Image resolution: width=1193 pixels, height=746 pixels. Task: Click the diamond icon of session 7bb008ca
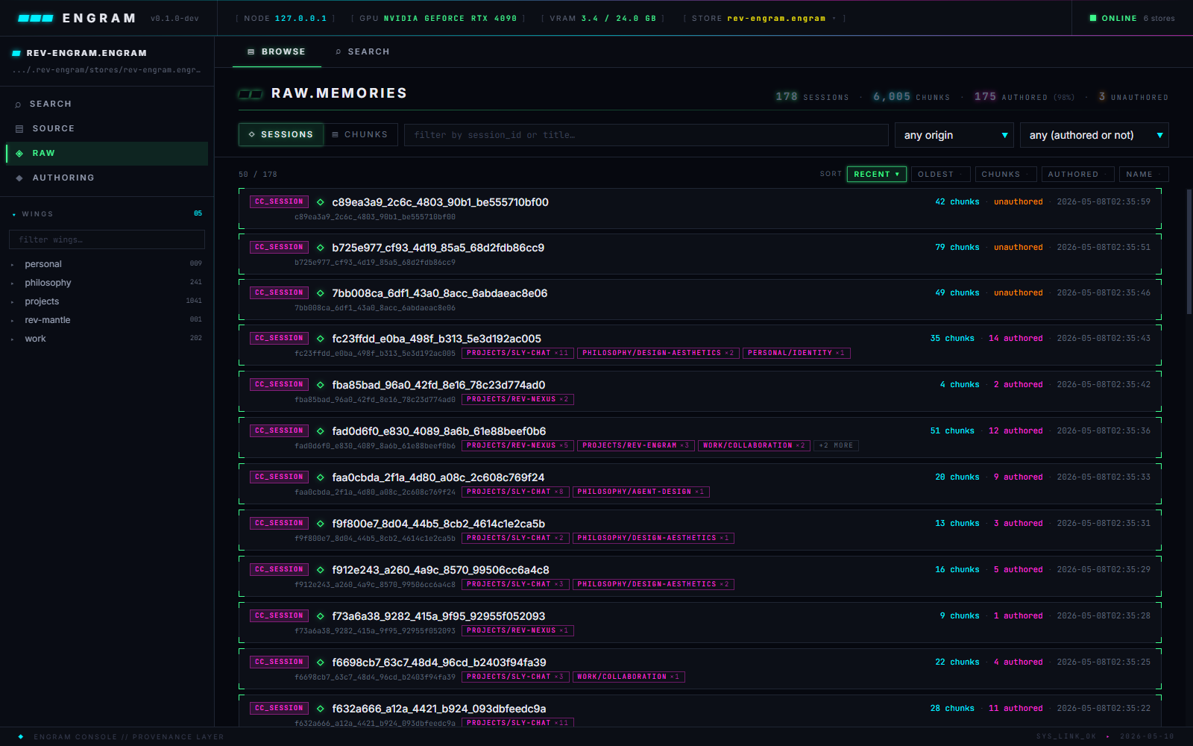click(321, 293)
